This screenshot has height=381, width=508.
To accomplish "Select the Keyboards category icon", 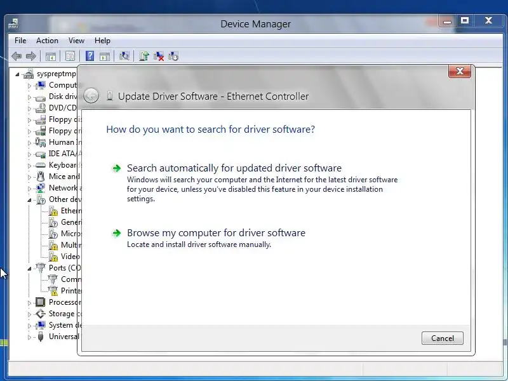I will 41,165.
